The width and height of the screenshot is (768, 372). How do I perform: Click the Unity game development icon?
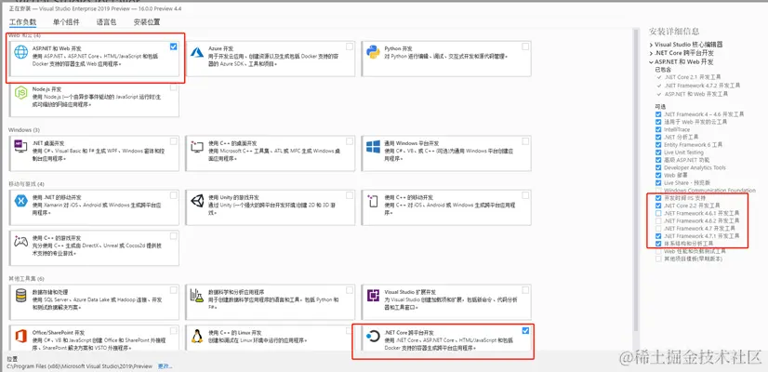click(197, 200)
